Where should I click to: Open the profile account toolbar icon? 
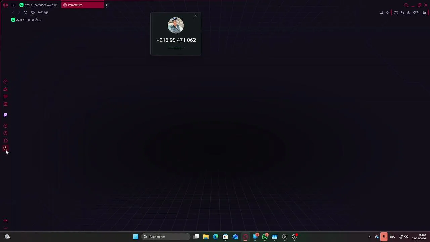(x=402, y=12)
